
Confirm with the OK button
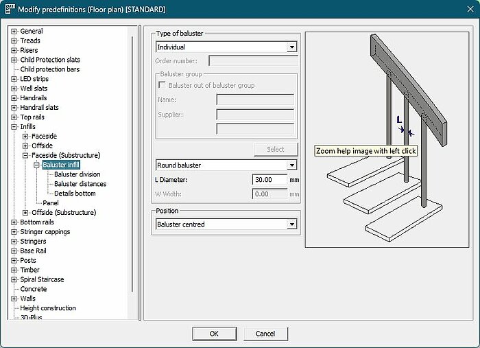pyautogui.click(x=214, y=334)
